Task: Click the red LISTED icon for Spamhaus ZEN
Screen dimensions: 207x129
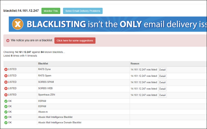Action: pyautogui.click(x=6, y=95)
